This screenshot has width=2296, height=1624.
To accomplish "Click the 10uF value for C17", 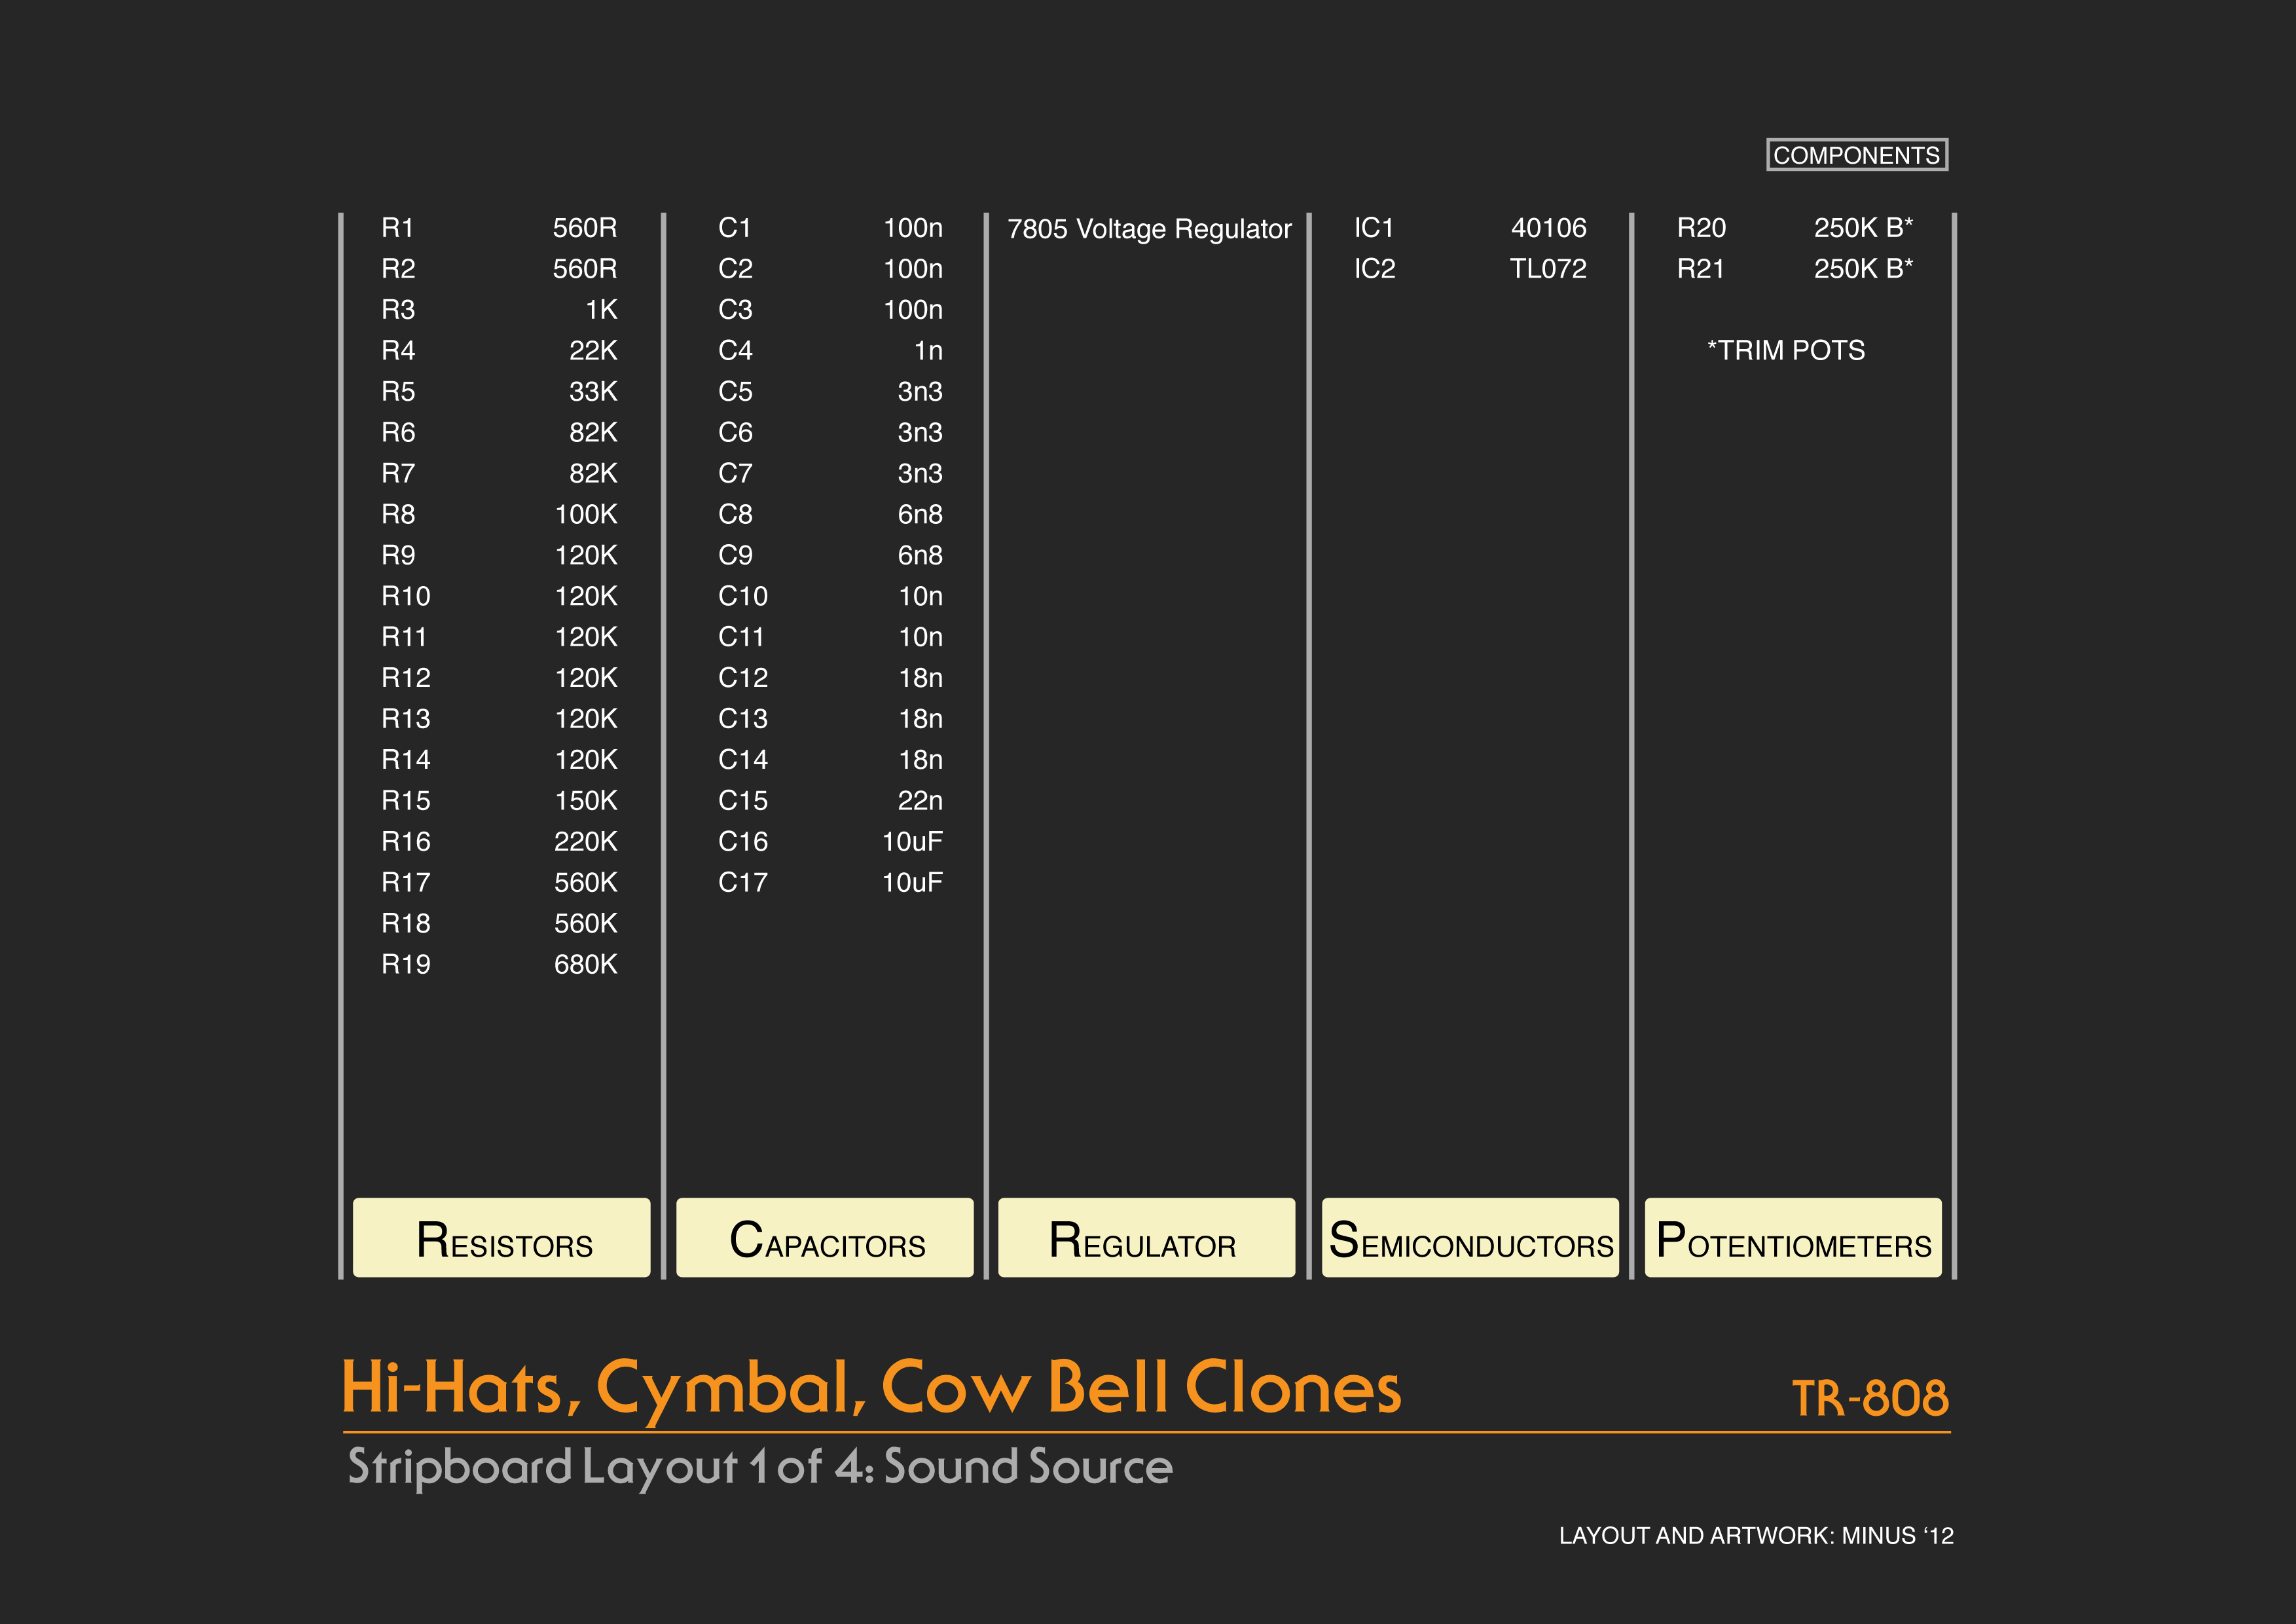I will [912, 883].
